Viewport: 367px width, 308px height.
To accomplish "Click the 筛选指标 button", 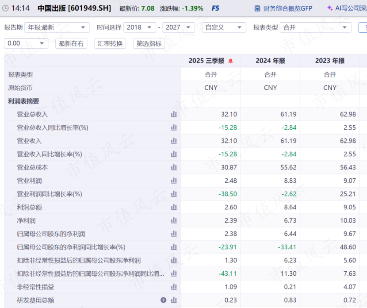I will coord(149,43).
